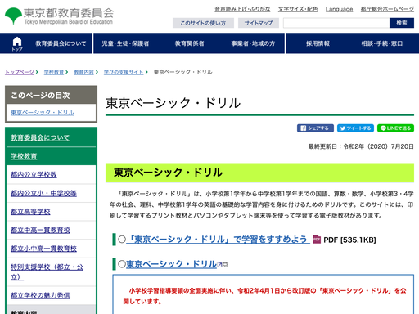
Task: Open 都立小中高一貫教育校 sidebar link
Action: pos(43,249)
